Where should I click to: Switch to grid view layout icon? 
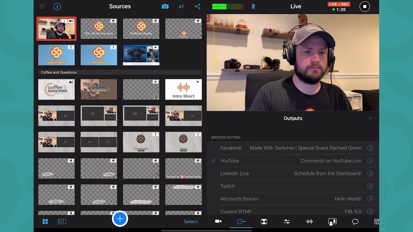[x=45, y=221]
